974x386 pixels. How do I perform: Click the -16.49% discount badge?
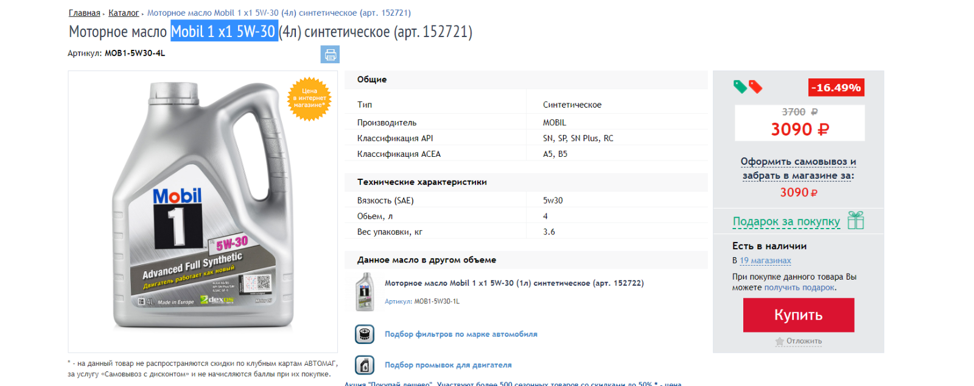tap(836, 88)
